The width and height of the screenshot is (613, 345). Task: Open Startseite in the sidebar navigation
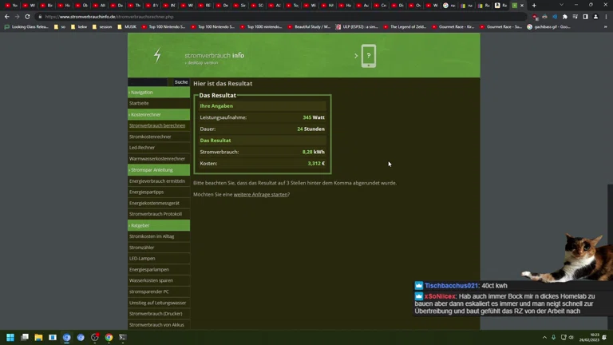(139, 103)
